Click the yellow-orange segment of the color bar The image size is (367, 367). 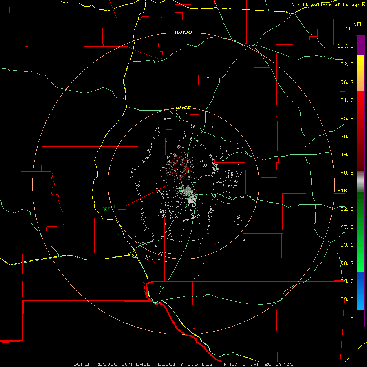click(x=360, y=73)
